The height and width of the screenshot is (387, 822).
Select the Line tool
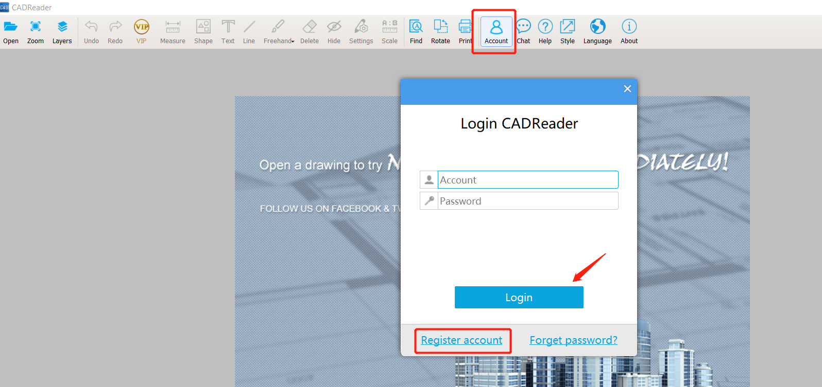pos(249,32)
